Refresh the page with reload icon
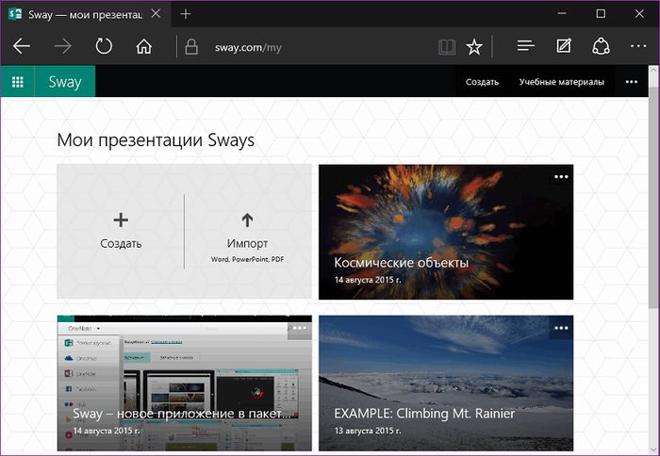This screenshot has height=456, width=660. 104,46
